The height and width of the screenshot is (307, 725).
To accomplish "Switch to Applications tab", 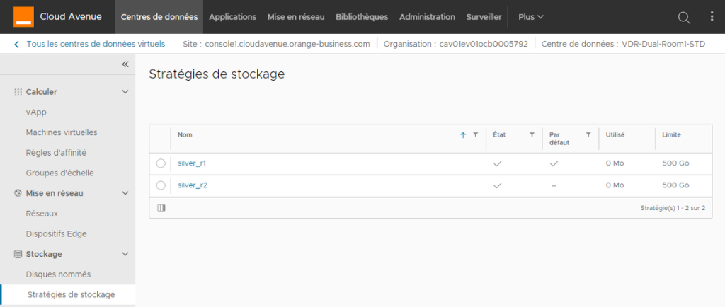I will pyautogui.click(x=232, y=17).
